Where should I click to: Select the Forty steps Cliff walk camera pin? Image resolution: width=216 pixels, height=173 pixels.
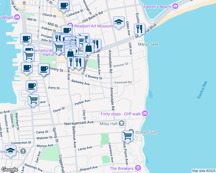point(145,114)
